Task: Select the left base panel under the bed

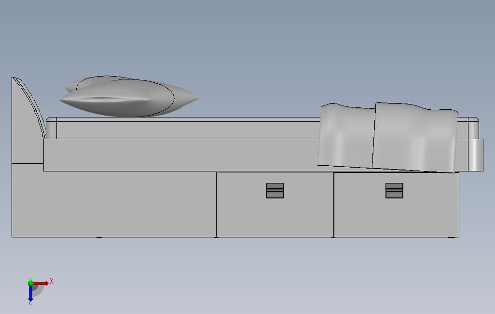Action: click(x=111, y=202)
